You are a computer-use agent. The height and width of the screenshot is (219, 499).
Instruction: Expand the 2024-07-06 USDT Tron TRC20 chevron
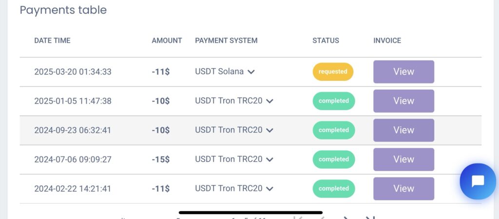pos(269,160)
